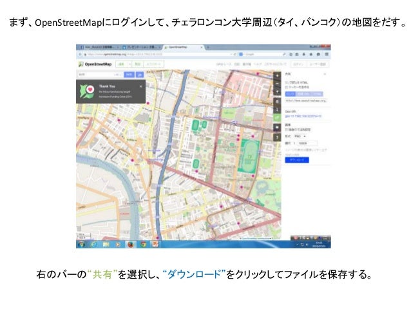Click the OpenStreetMap logo
This screenshot has width=411, height=309.
95,64
